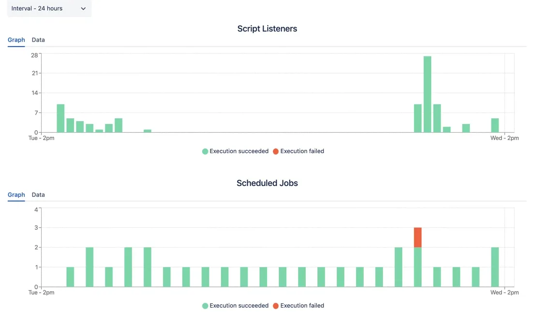The width and height of the screenshot is (536, 313).
Task: Switch to the Data tab under Scheduled Jobs
Action: coord(38,195)
